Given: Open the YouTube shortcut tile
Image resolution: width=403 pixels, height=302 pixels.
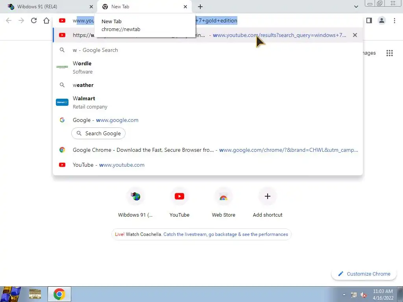Looking at the screenshot, I should 179,203.
